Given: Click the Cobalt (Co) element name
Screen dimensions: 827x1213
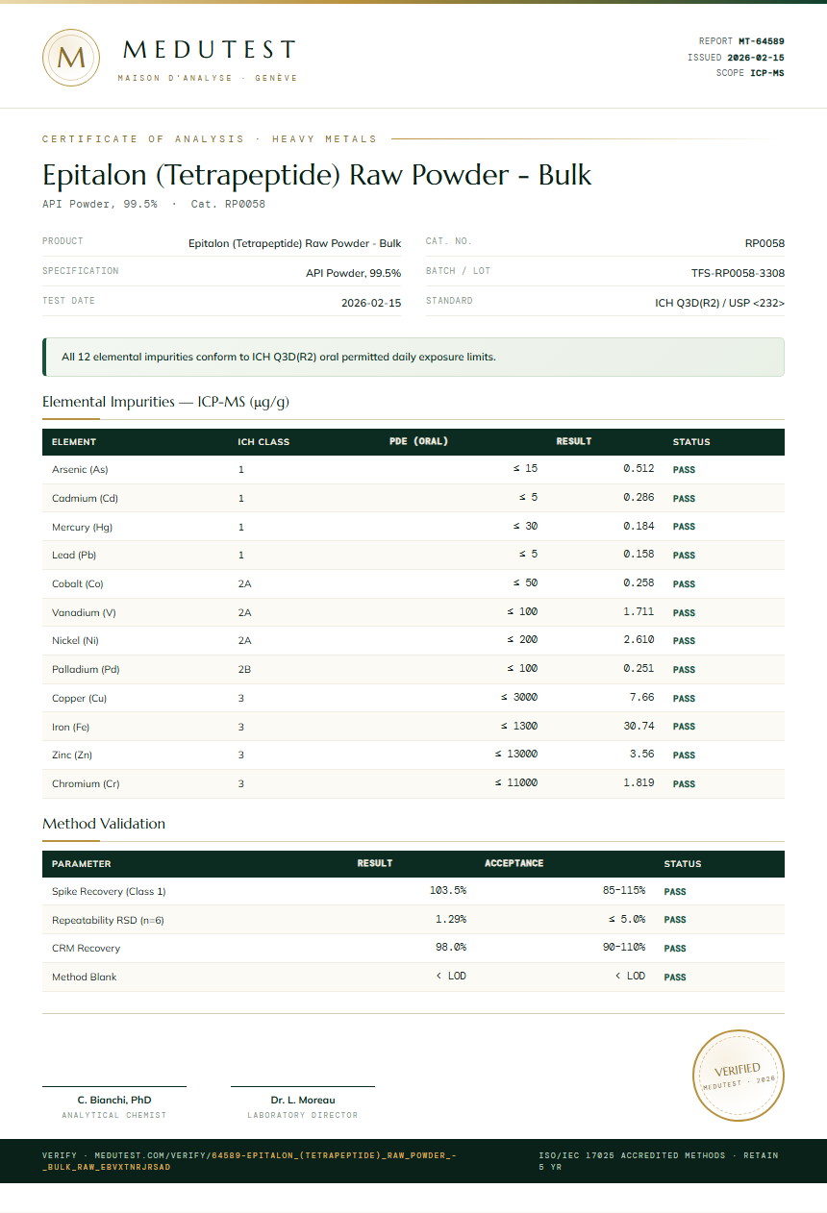Looking at the screenshot, I should [78, 584].
